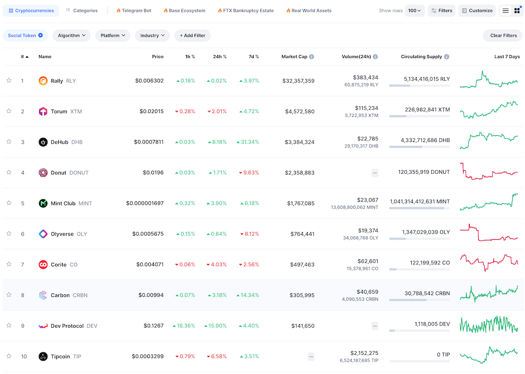Image resolution: width=525 pixels, height=374 pixels.
Task: Click the Customize button
Action: 477,11
